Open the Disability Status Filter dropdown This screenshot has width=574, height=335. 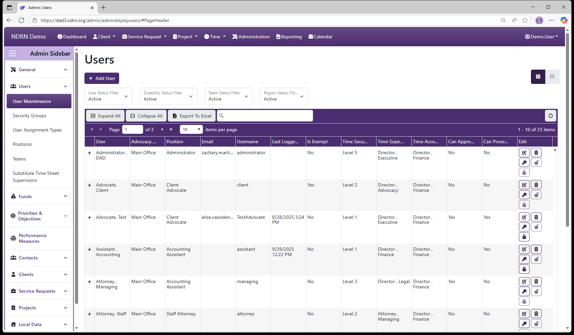[169, 96]
